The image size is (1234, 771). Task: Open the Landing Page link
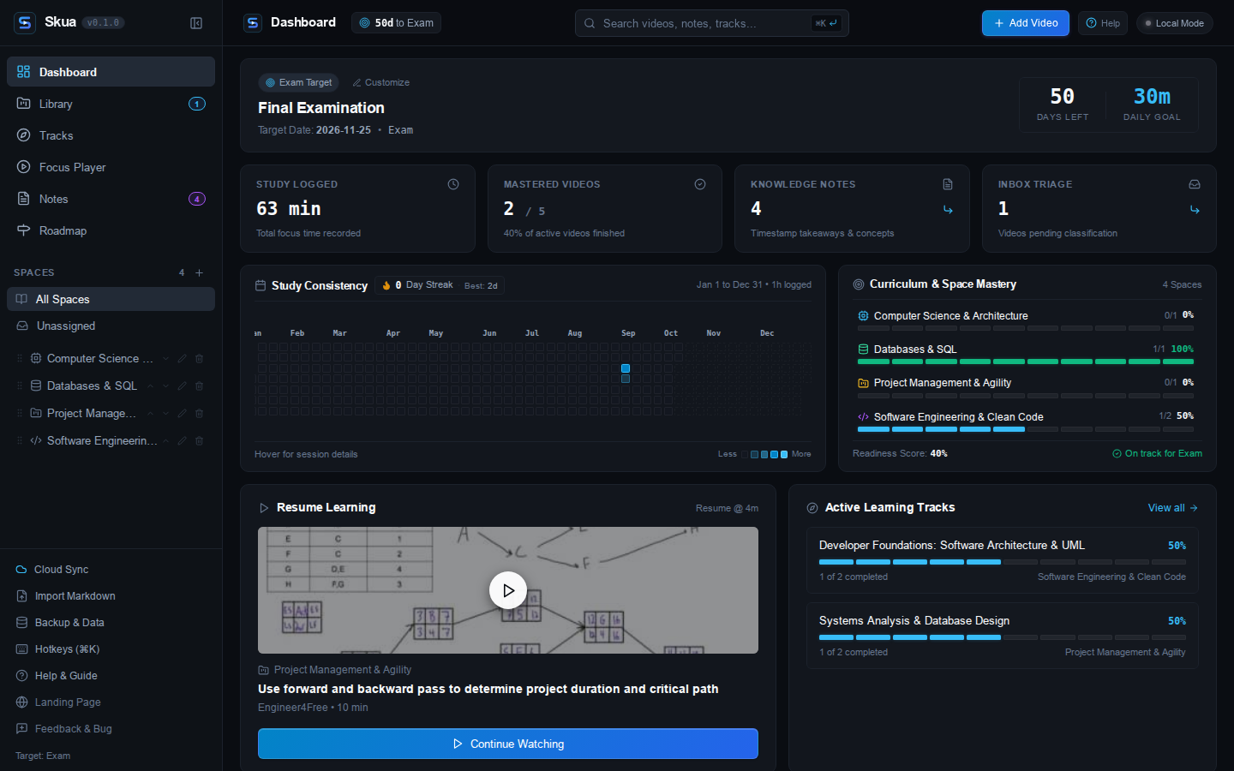pos(111,702)
